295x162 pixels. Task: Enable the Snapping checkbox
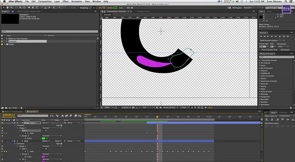(x=78, y=8)
